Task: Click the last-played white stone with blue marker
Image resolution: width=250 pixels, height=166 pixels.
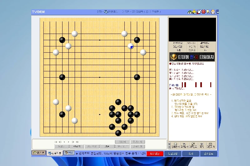Action: (131, 46)
